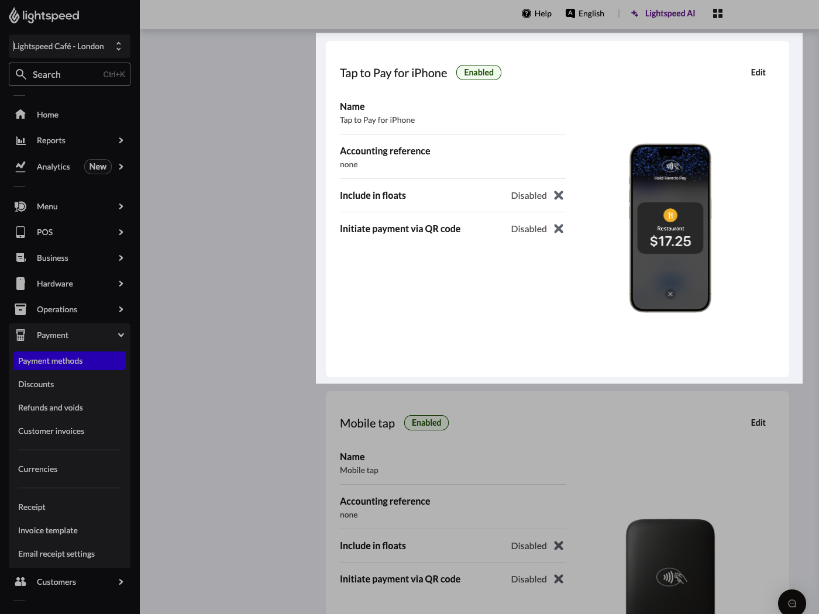Viewport: 819px width, 614px height.
Task: Open the Refunds and voids page
Action: [50, 408]
